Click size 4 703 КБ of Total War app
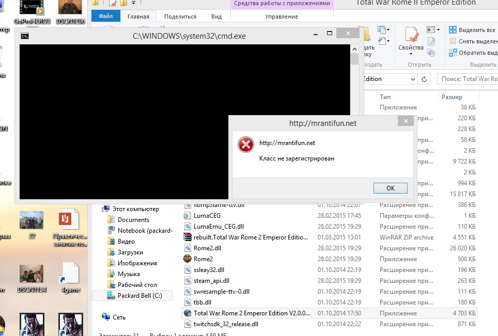The width and height of the screenshot is (498, 336). (x=464, y=313)
